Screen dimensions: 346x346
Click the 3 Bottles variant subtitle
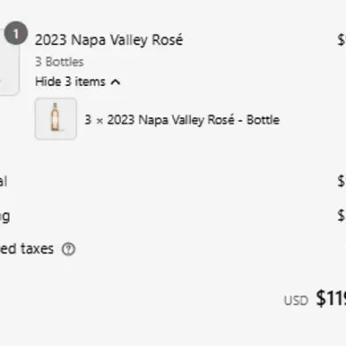(59, 62)
